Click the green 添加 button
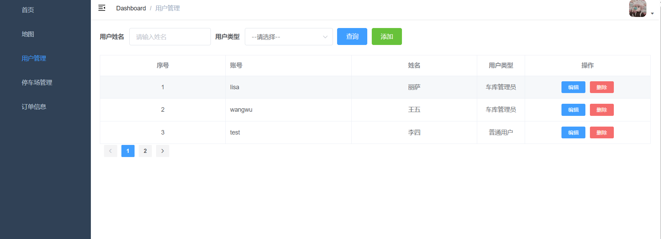661x239 pixels. click(x=387, y=37)
